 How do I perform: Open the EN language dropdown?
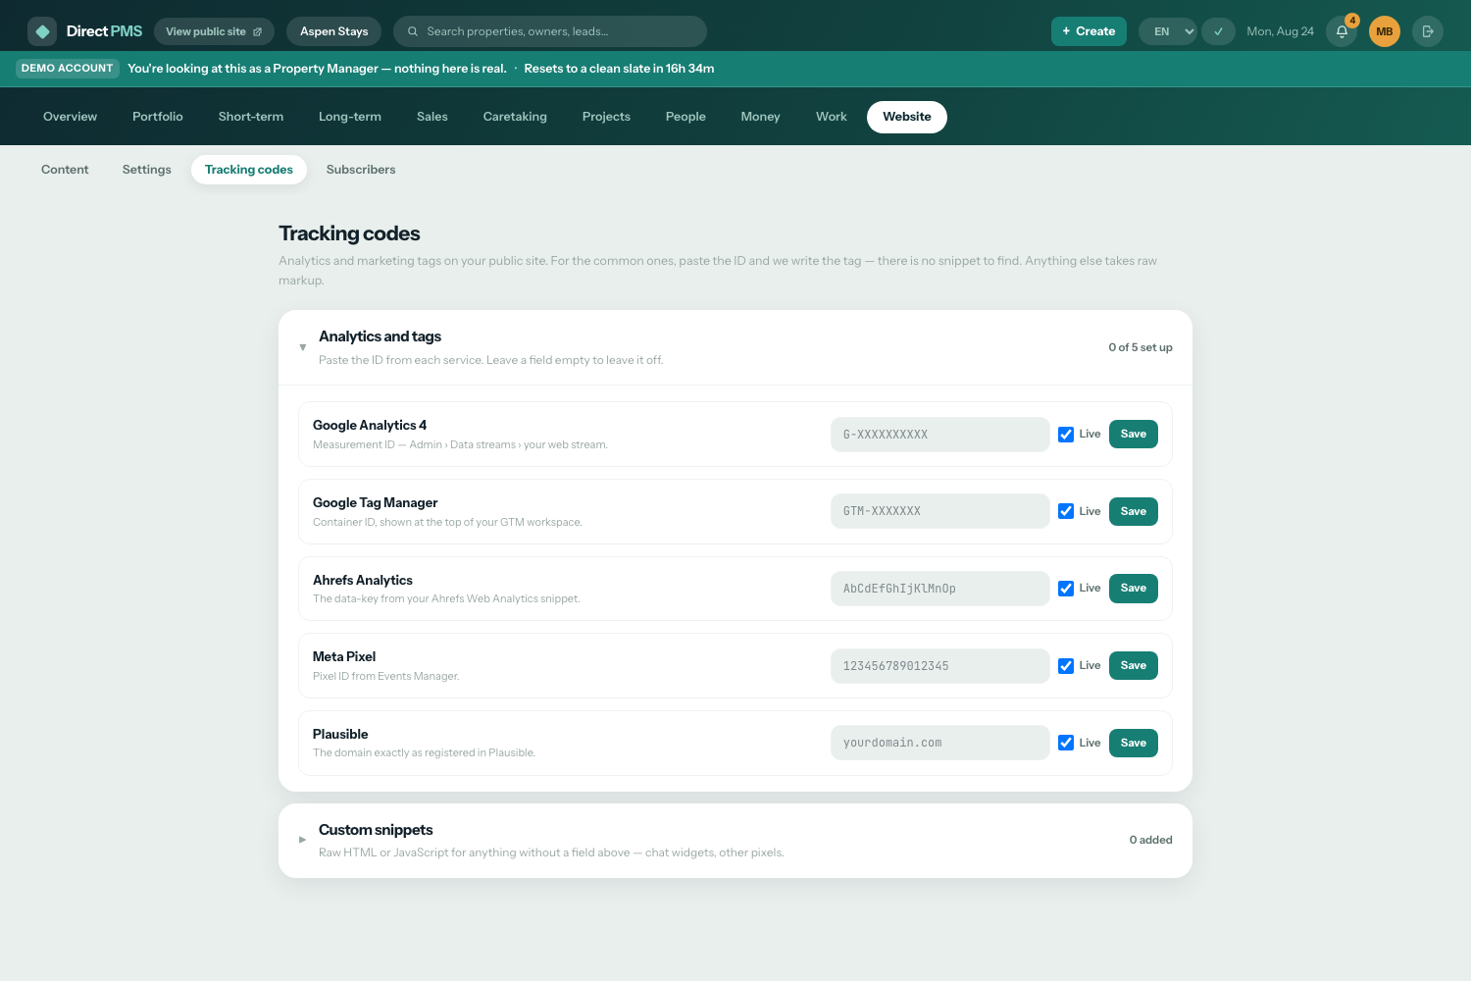pos(1168,31)
